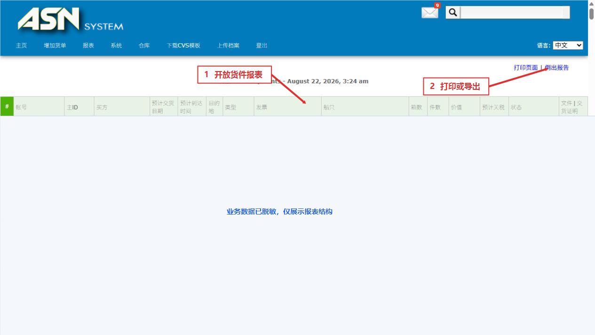The image size is (595, 335).
Task: Click the 目的地 column header
Action: (214, 107)
